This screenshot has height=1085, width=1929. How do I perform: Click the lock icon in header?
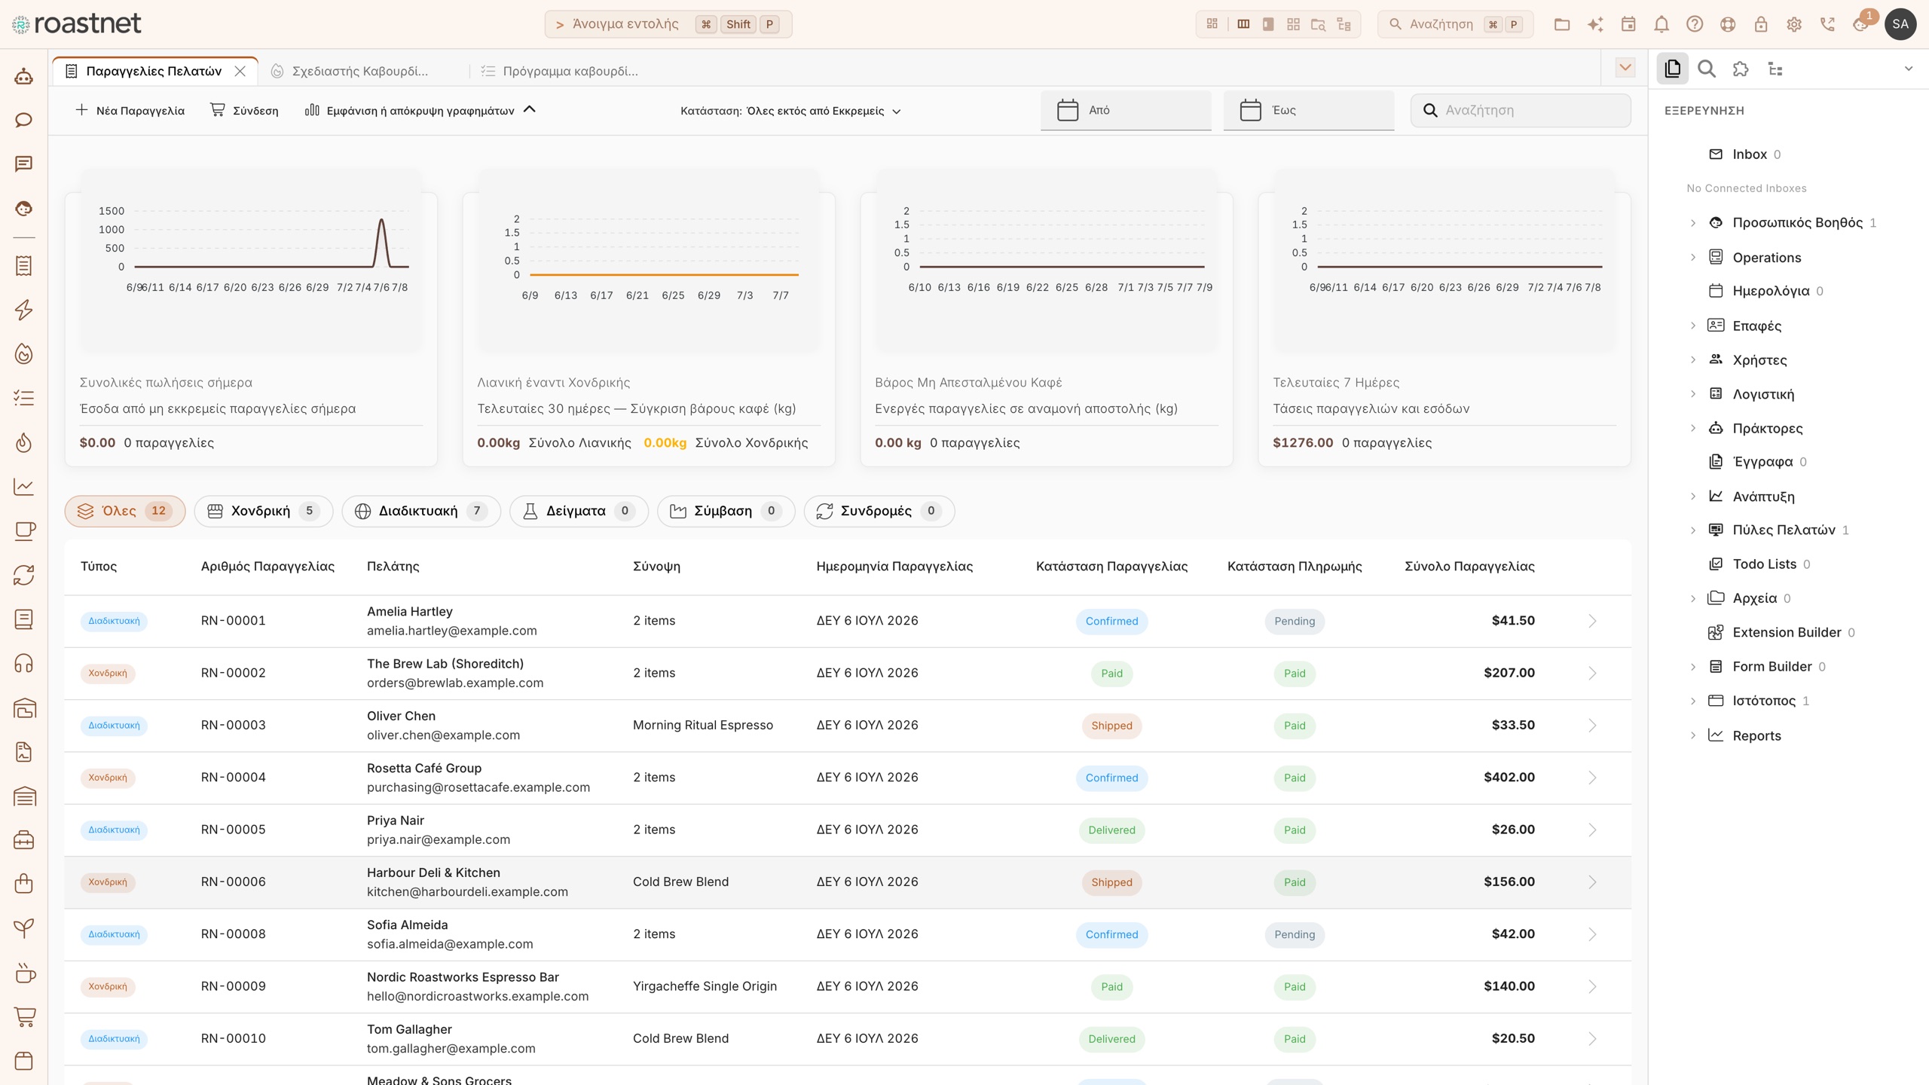(1760, 24)
